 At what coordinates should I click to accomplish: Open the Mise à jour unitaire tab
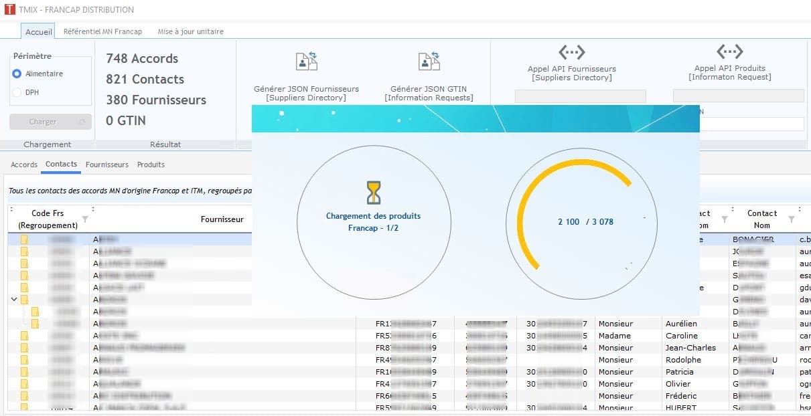coord(190,31)
